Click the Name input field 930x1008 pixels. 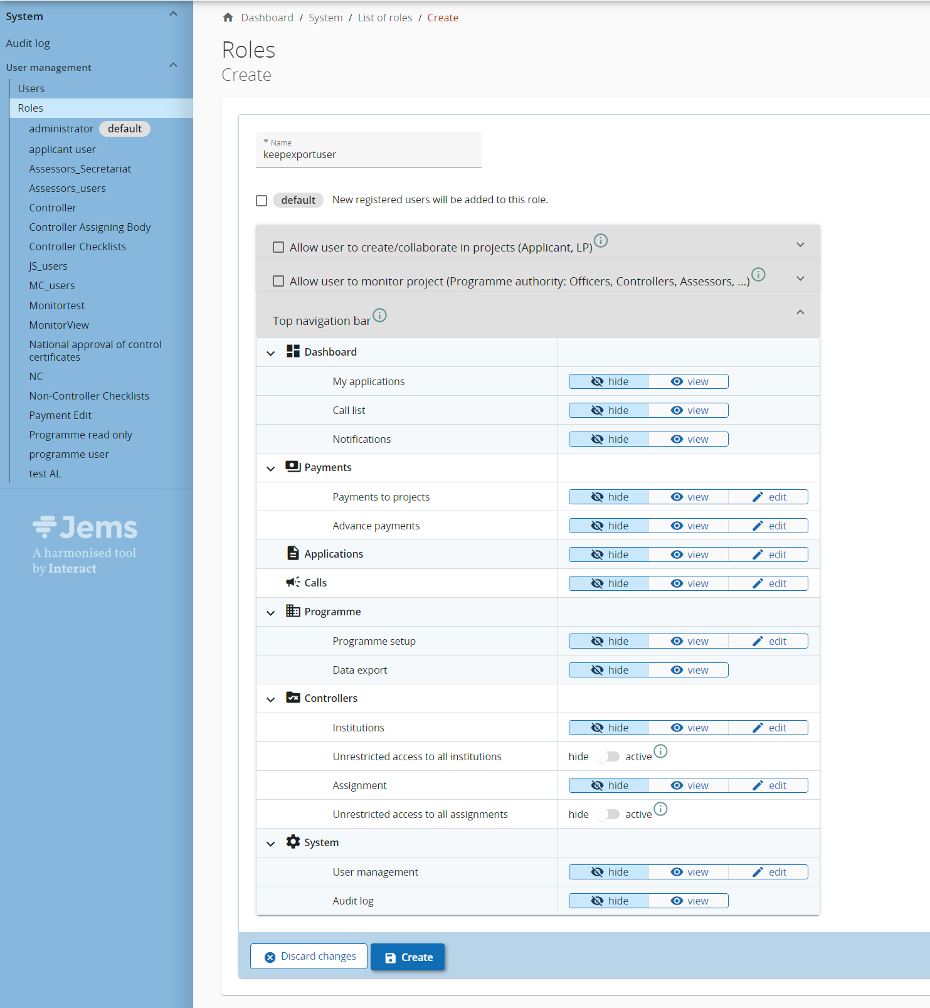click(x=369, y=154)
